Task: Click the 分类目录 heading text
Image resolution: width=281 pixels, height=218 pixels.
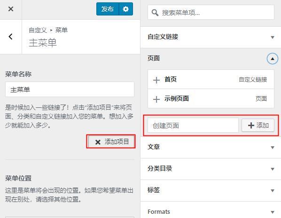Action: [160, 168]
